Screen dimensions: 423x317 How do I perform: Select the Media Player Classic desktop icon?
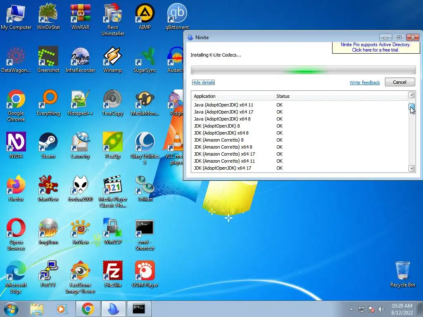(112, 192)
